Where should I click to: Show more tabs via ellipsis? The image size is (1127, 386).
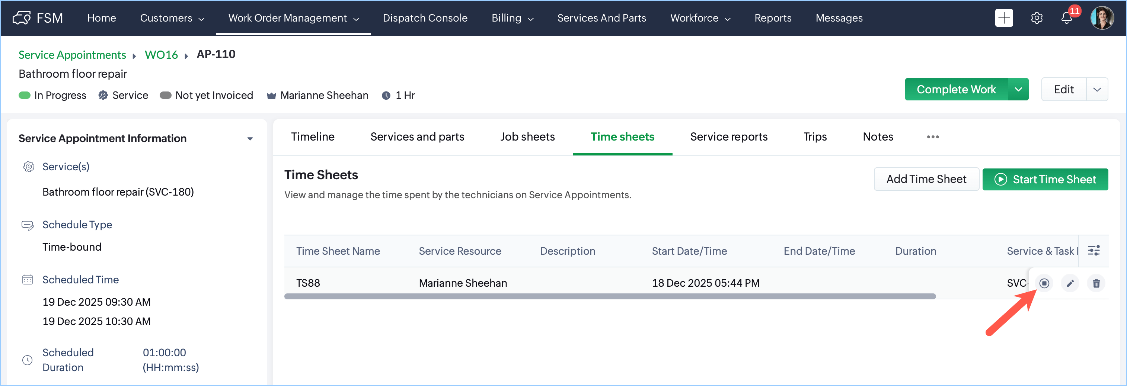click(x=933, y=137)
